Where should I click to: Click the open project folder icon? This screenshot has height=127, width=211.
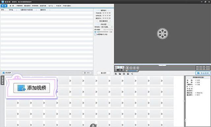(120, 74)
